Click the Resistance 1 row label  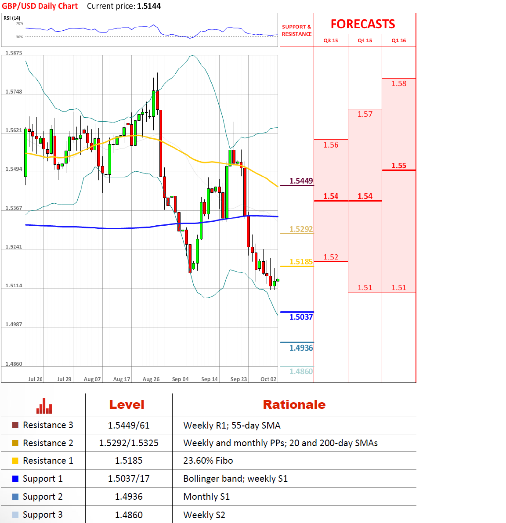(x=48, y=461)
